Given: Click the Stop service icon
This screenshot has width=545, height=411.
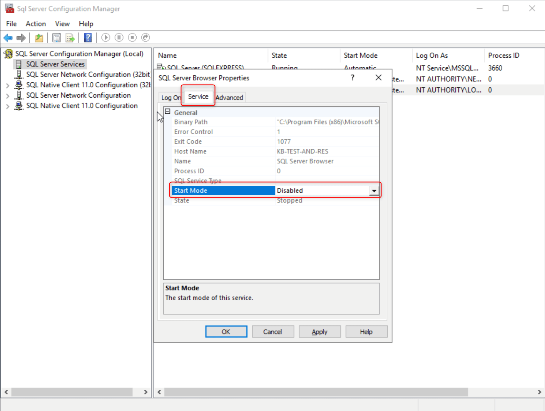Looking at the screenshot, I should (x=132, y=37).
